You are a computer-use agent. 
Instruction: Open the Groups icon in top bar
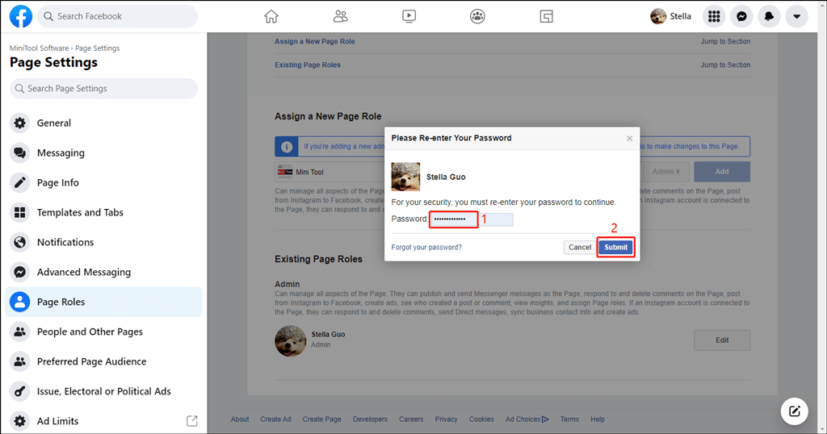[477, 16]
